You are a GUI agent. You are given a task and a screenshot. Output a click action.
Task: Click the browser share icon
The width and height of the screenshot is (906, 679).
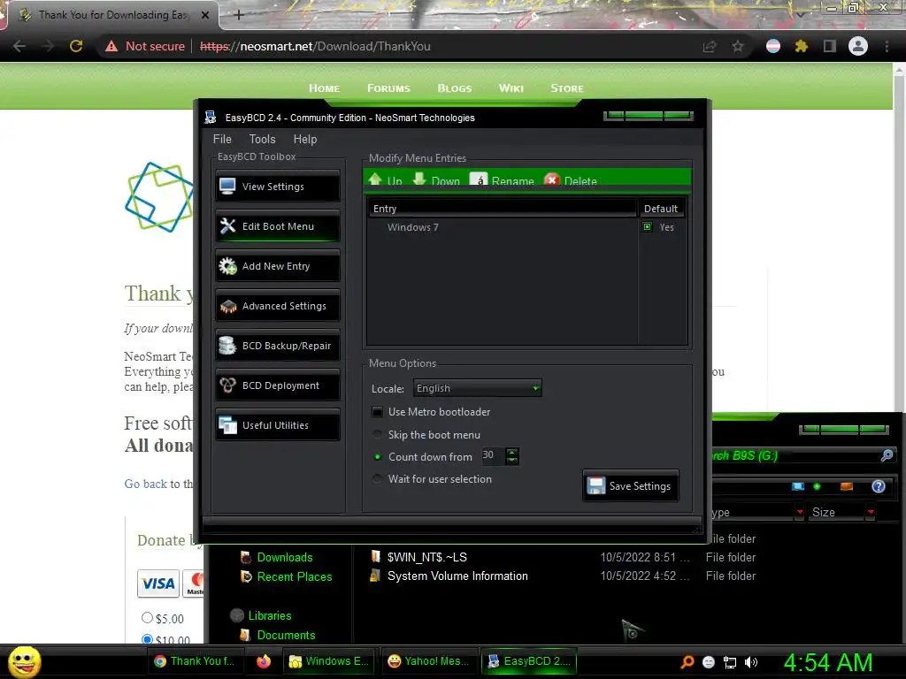(710, 46)
